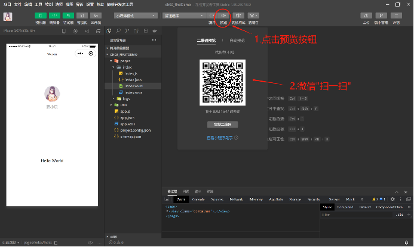Viewport: 414px width, 247px height.
Task: Switch to the Computed styles tab
Action: click(x=345, y=207)
